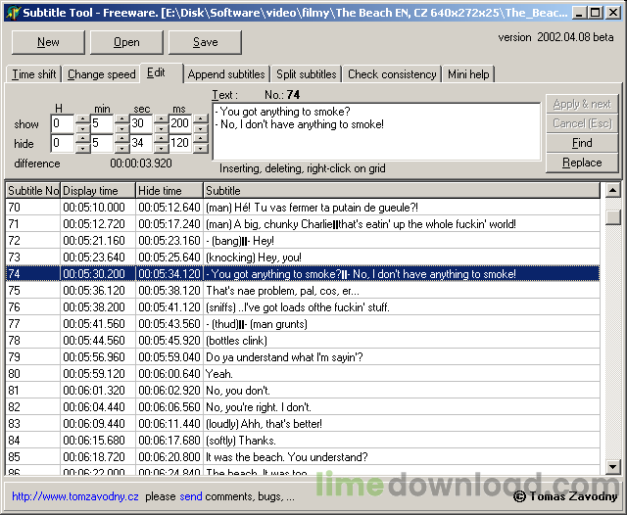Screen dimensions: 627x515
Task: Click up arrow of show seconds
Action: [x=160, y=118]
